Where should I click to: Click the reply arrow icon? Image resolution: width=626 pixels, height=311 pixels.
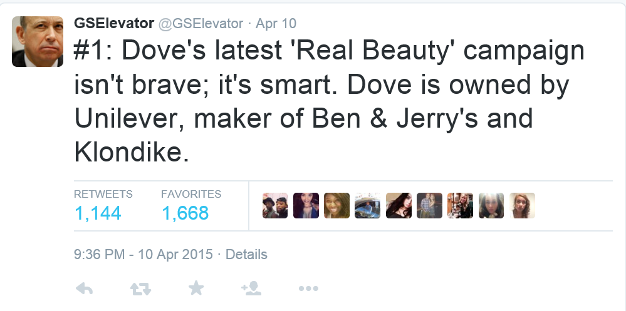(84, 288)
